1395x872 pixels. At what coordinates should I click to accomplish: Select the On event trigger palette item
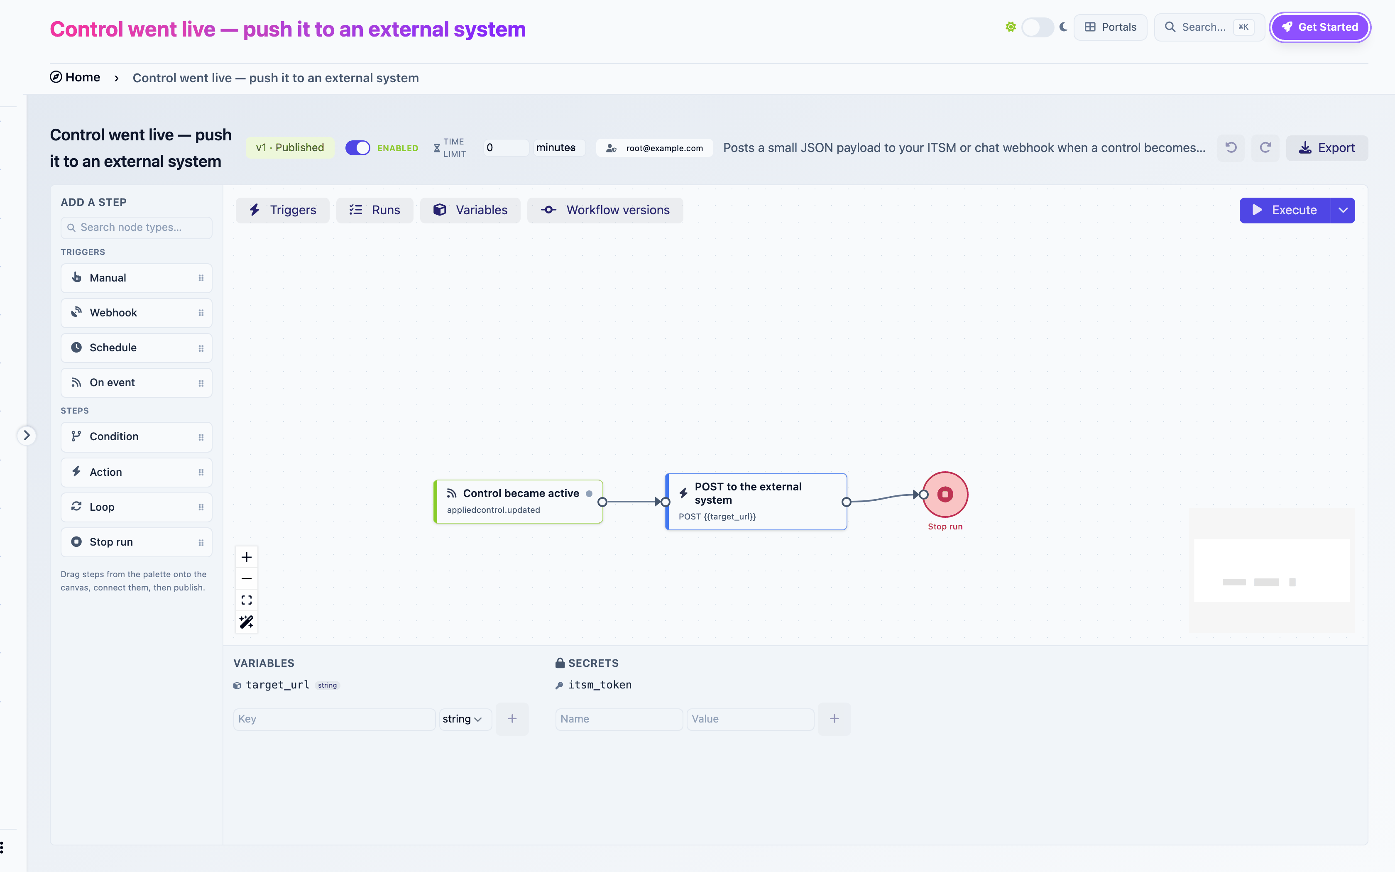(137, 384)
